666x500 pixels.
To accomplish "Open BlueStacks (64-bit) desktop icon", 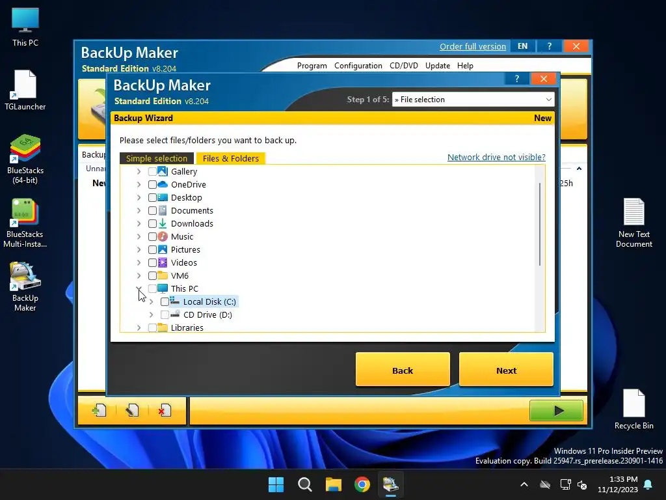I will (x=25, y=159).
